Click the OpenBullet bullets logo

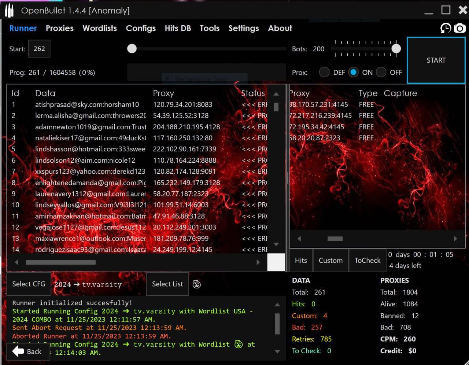(9, 11)
